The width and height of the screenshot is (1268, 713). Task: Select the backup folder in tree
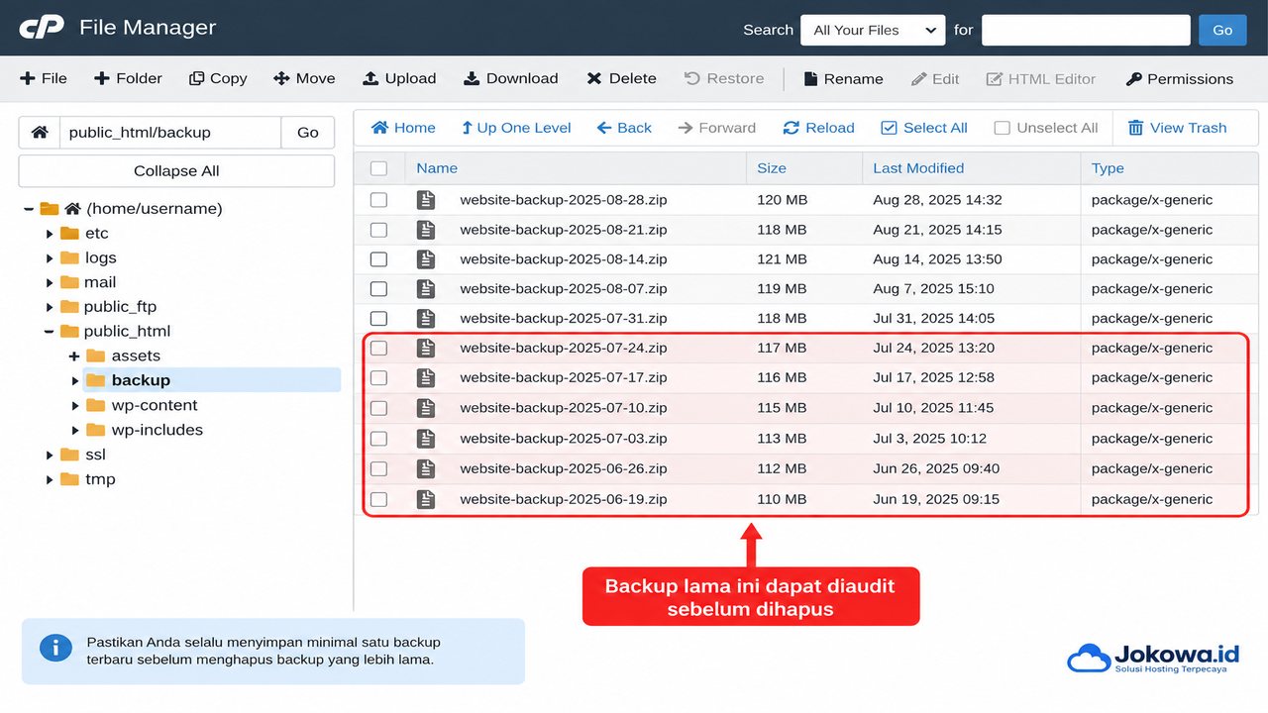(141, 380)
